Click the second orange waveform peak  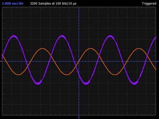pos(90,49)
